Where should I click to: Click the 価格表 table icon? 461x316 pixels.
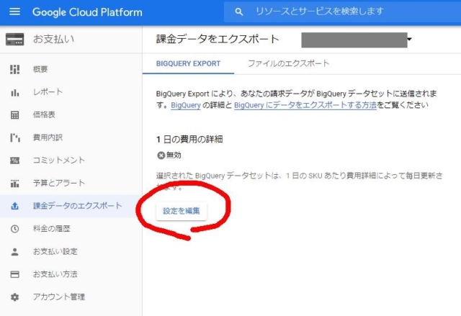tap(14, 115)
